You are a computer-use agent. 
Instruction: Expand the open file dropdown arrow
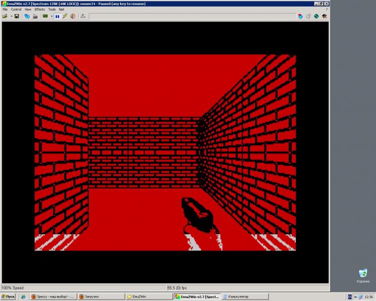pyautogui.click(x=11, y=16)
